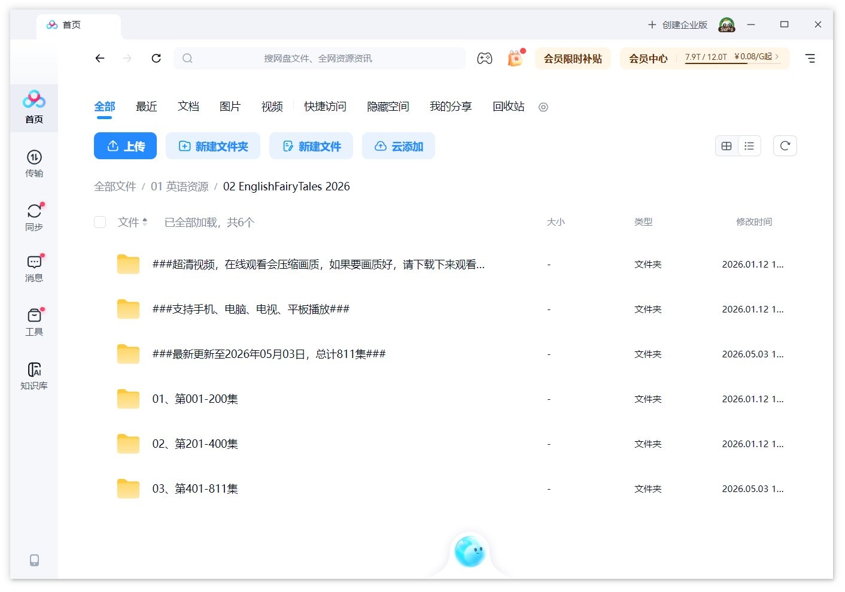This screenshot has width=845, height=592.
Task: Sort by the 文件 name column arrow
Action: [x=145, y=222]
